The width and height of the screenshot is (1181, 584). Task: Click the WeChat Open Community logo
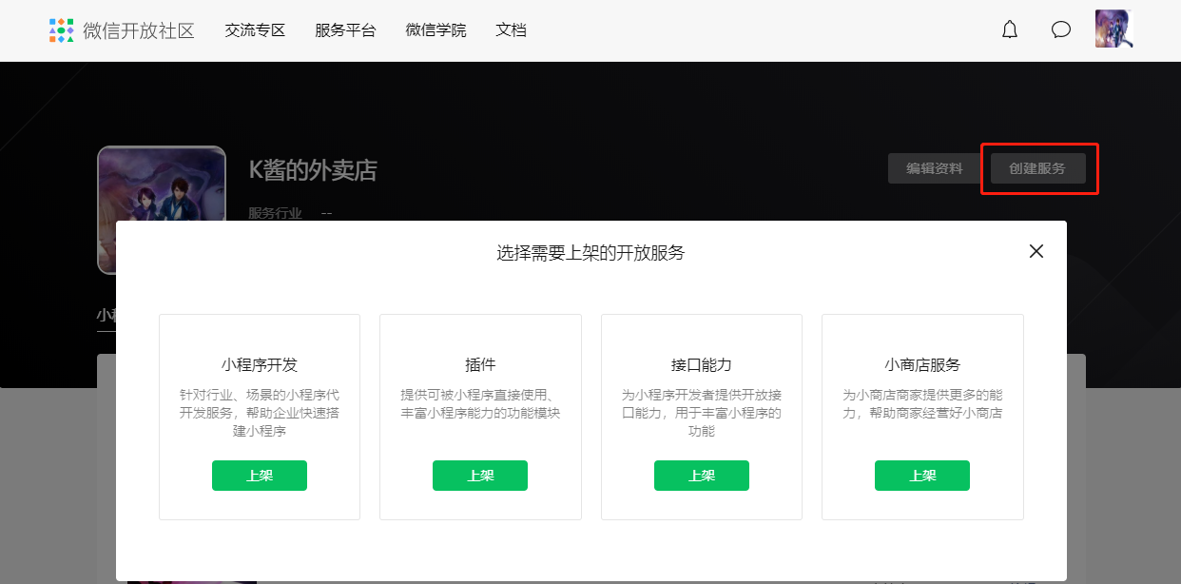[x=62, y=30]
